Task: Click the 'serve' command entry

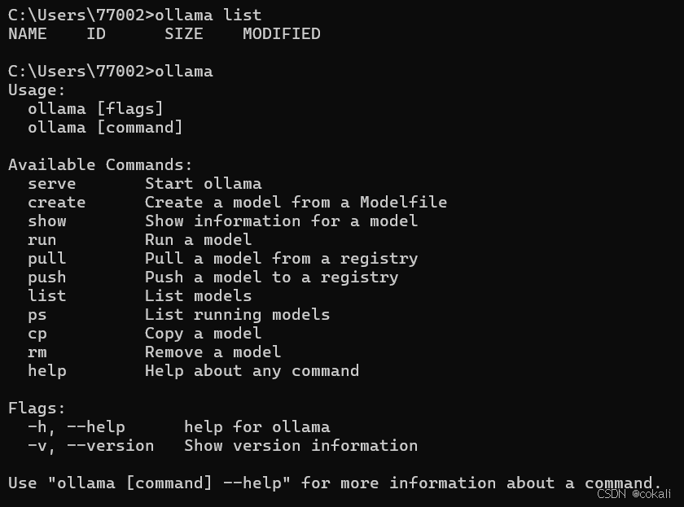Action: [x=52, y=184]
